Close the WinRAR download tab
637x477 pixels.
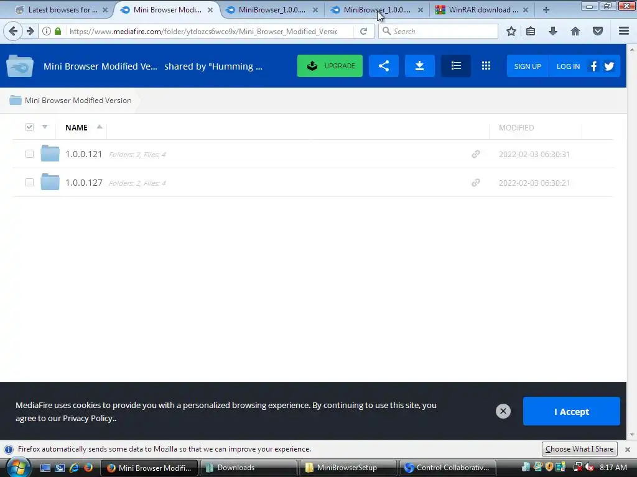pos(525,10)
